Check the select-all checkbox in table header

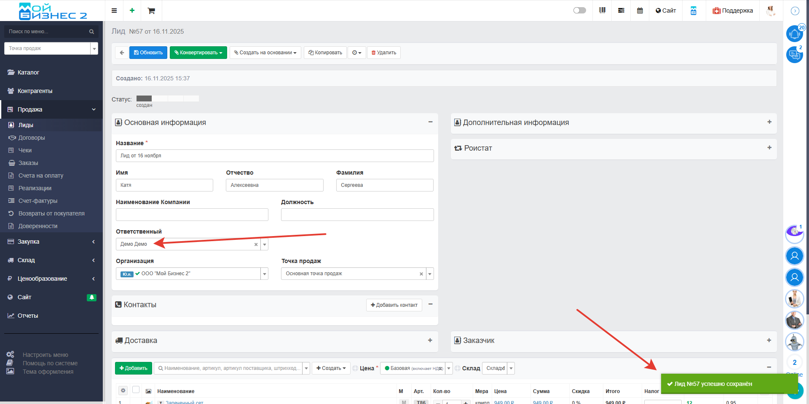click(x=136, y=390)
